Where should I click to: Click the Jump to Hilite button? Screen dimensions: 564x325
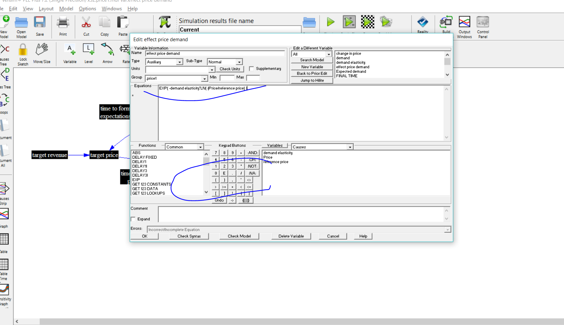312,80
